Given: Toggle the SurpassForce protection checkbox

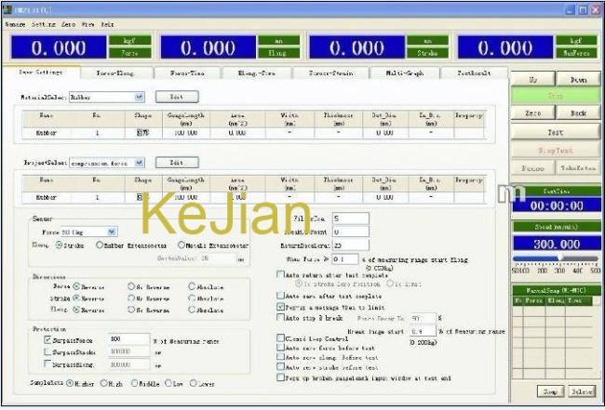Looking at the screenshot, I should click(47, 339).
